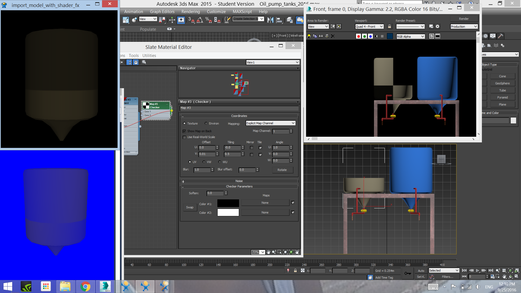
Task: Toggle Color #1 map enable checkbox
Action: tap(293, 203)
